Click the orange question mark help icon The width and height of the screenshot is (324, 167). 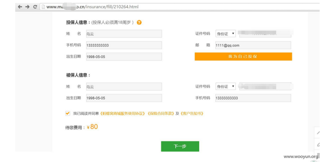coord(139,23)
